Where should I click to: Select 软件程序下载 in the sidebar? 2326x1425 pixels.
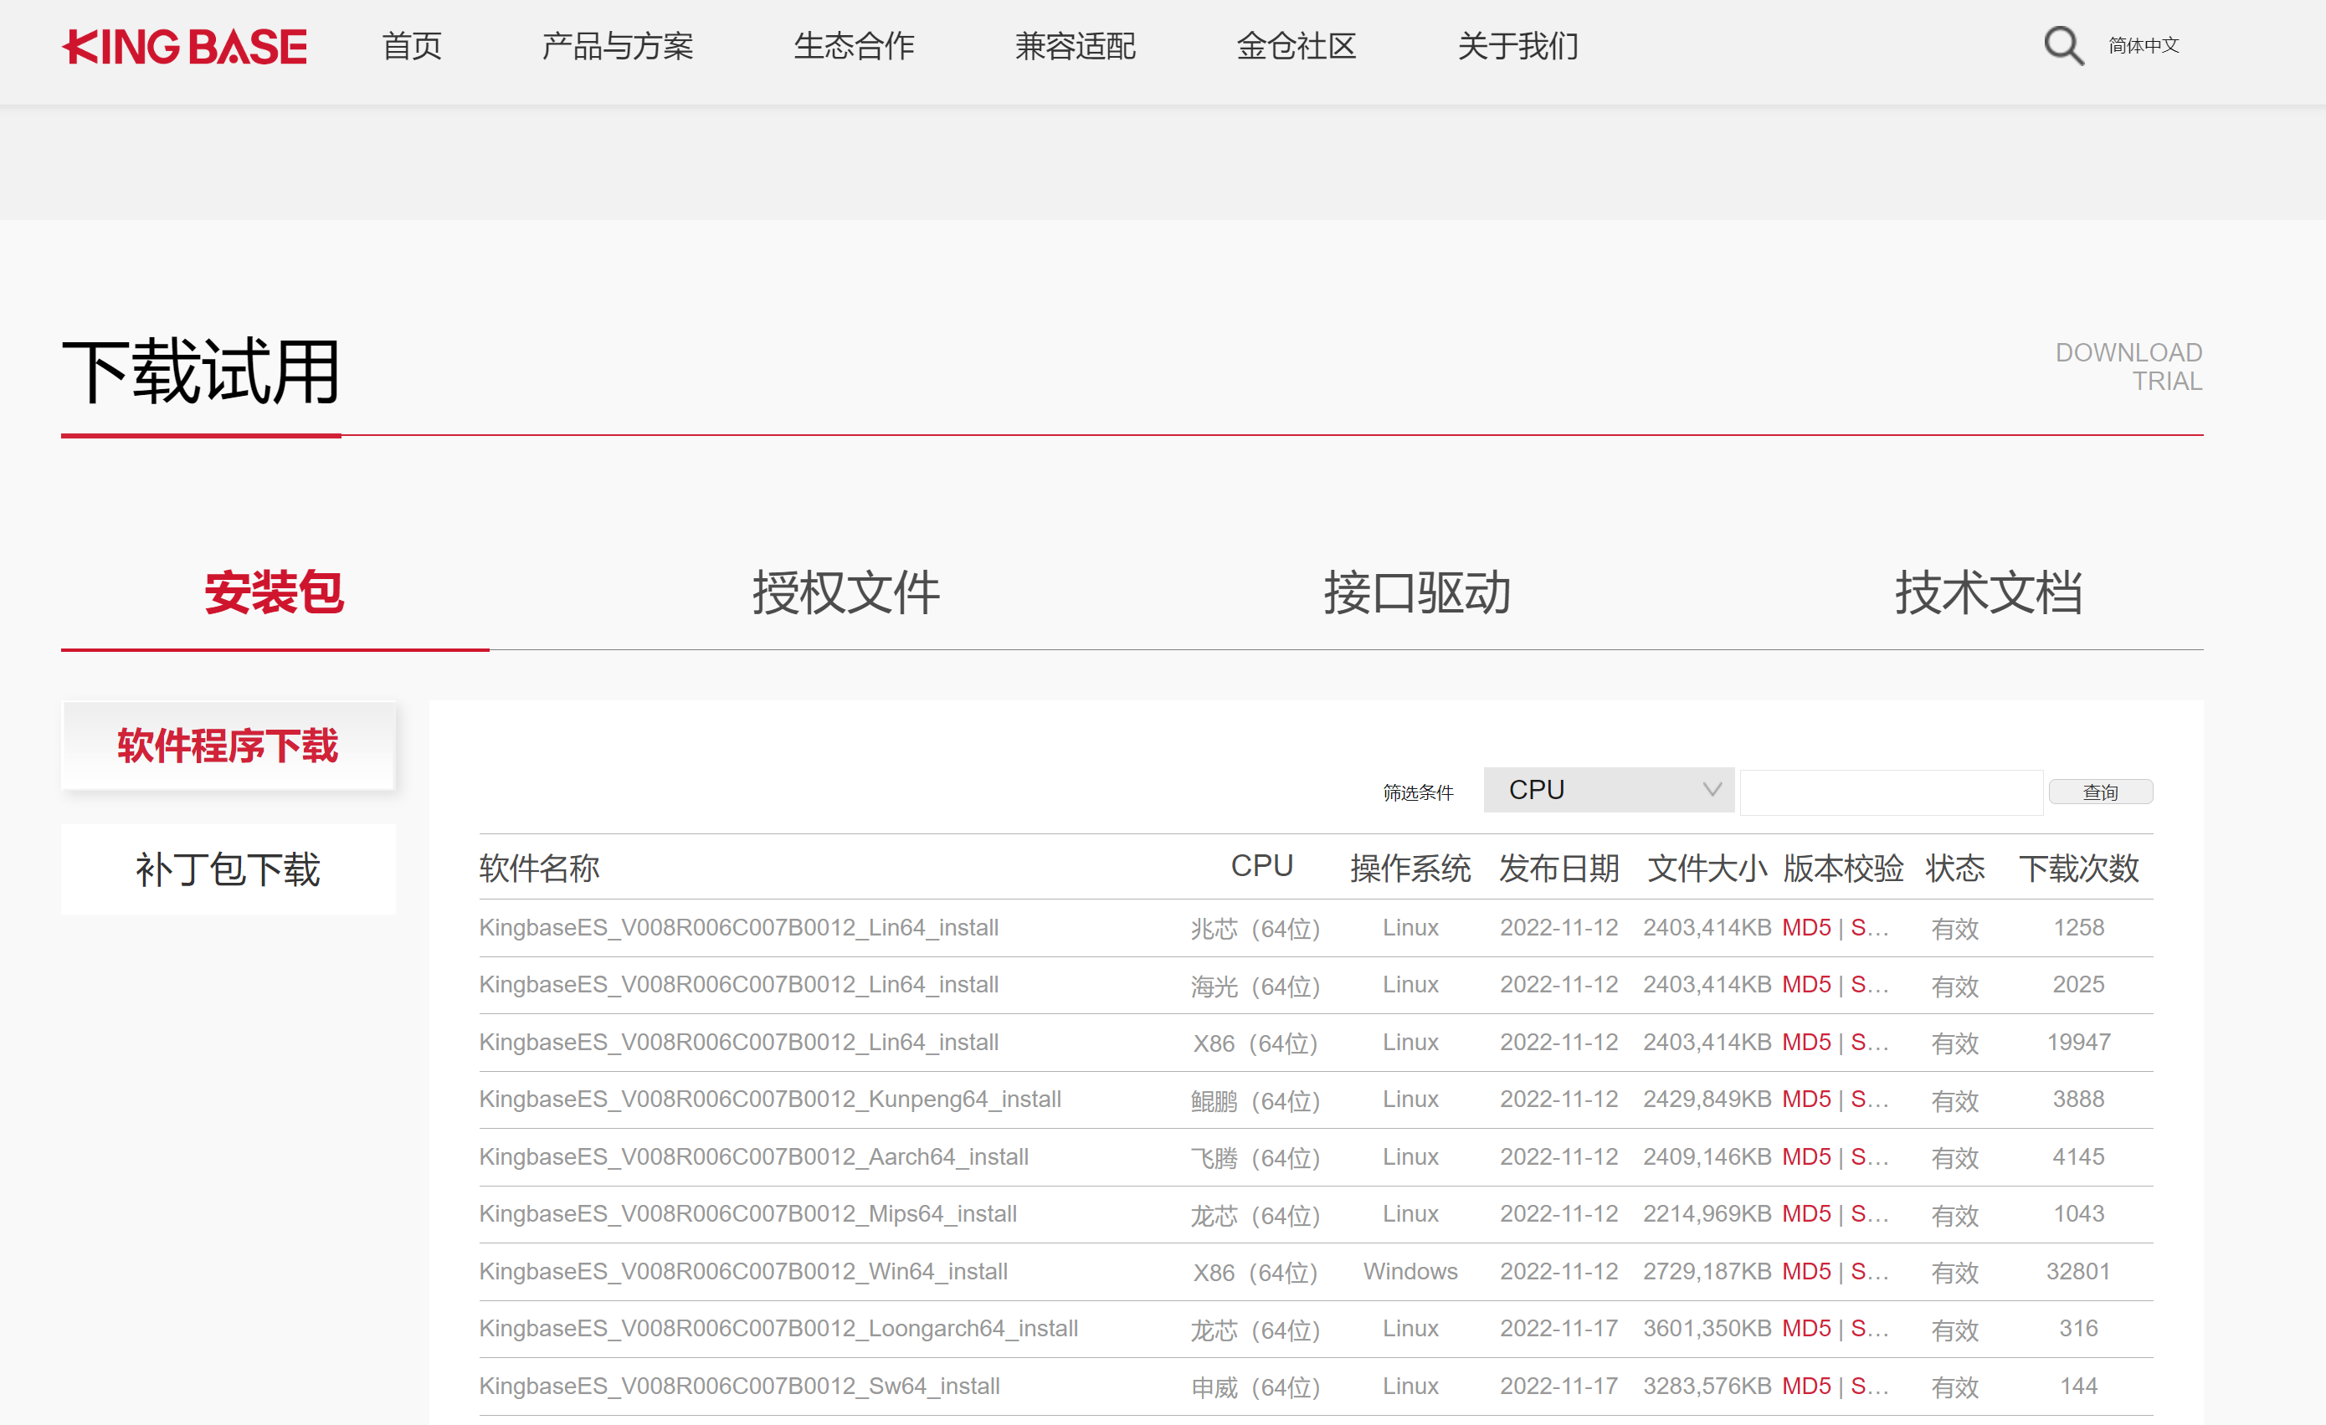click(228, 746)
